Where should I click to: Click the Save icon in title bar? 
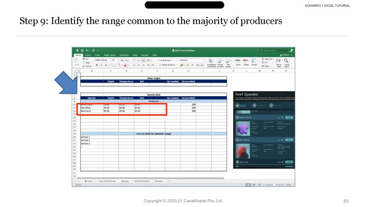pyautogui.click(x=82, y=51)
